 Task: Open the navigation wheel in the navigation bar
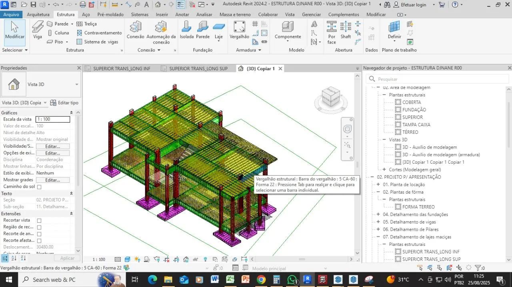[347, 129]
